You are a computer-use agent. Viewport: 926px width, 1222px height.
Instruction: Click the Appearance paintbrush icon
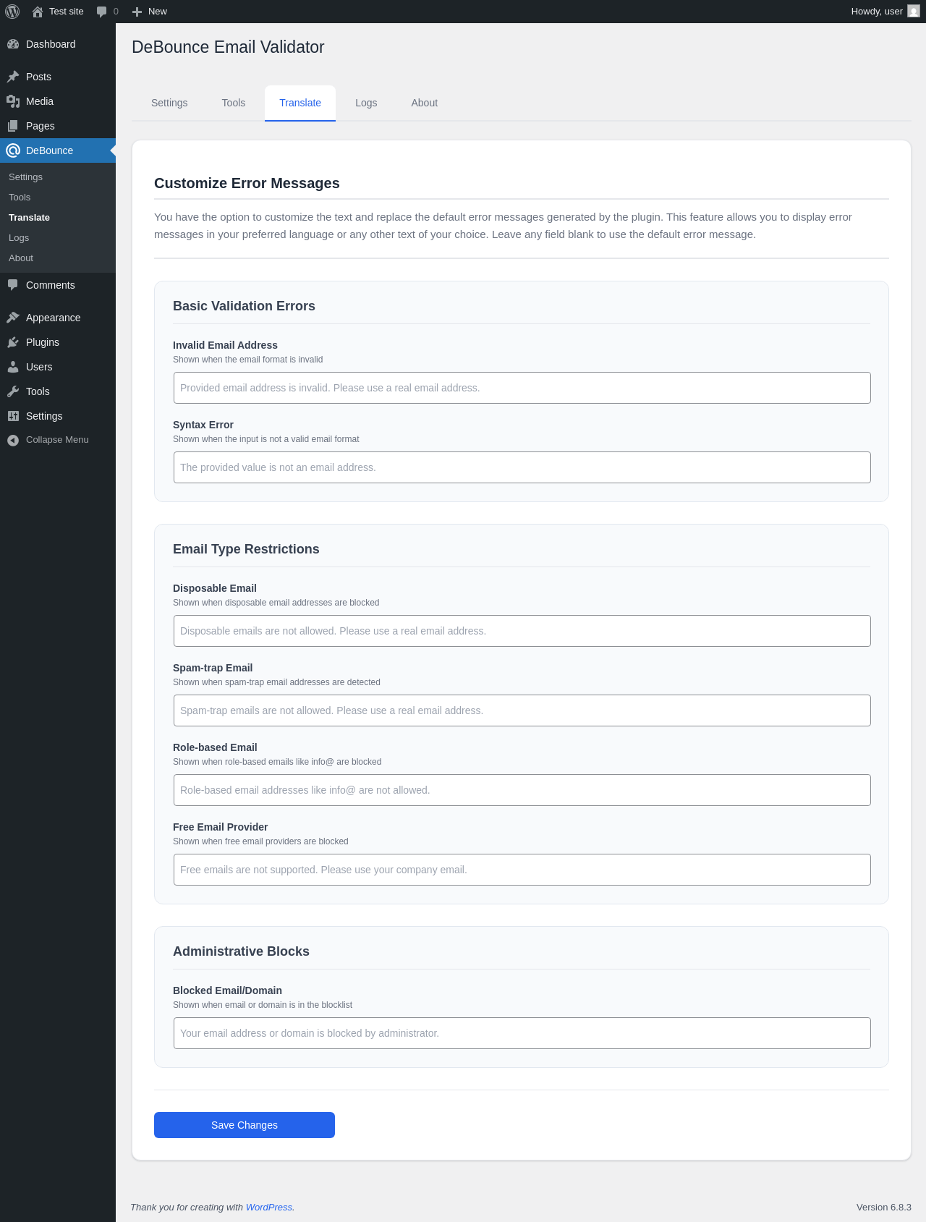(13, 318)
